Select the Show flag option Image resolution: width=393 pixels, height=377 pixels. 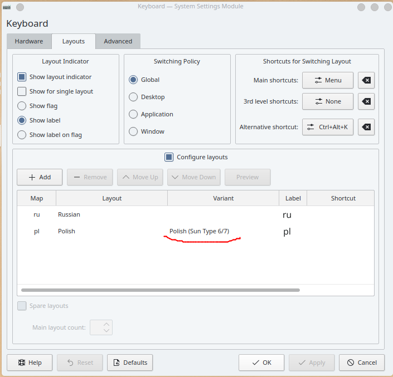pyautogui.click(x=22, y=106)
